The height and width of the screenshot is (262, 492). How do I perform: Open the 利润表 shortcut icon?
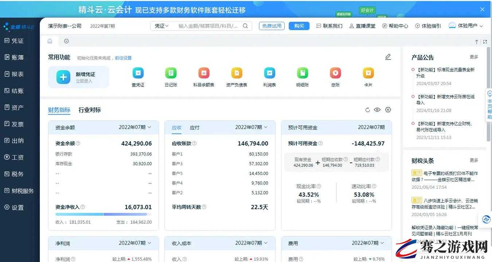(x=270, y=73)
